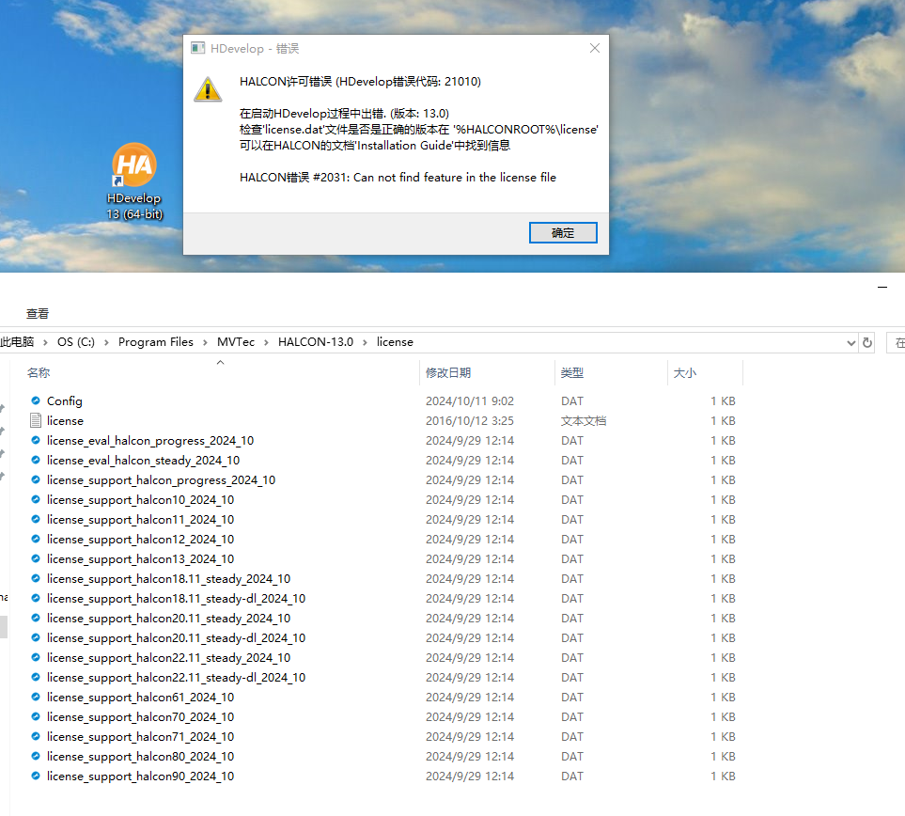Screen dimensions: 905x816
Task: Click the HDevelop dialog title bar icon
Action: 198,48
